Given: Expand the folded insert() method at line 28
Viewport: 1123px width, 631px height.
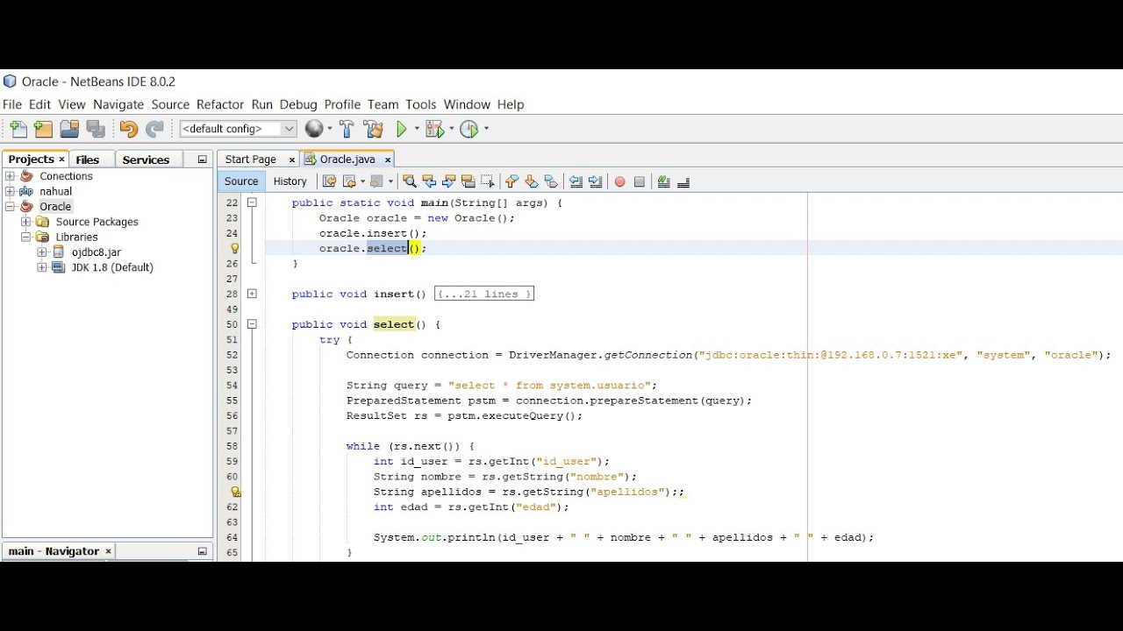Looking at the screenshot, I should 252,294.
